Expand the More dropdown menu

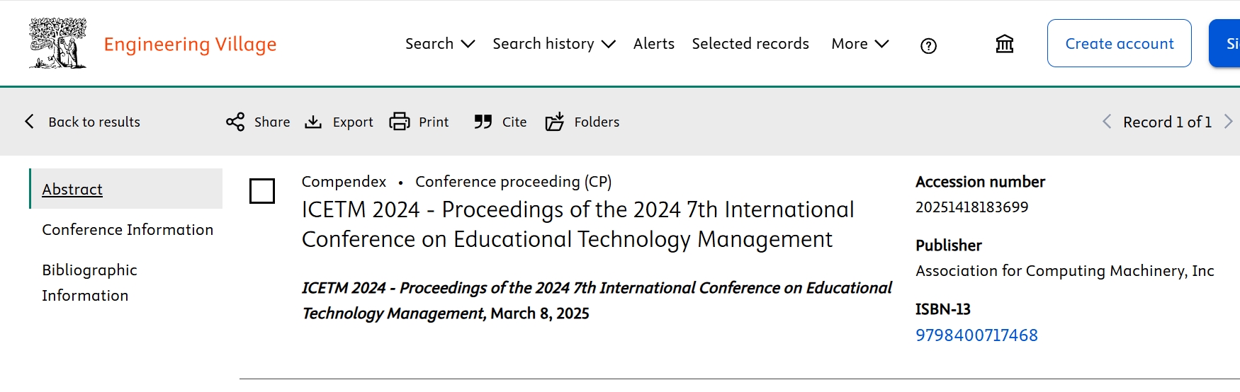[860, 44]
